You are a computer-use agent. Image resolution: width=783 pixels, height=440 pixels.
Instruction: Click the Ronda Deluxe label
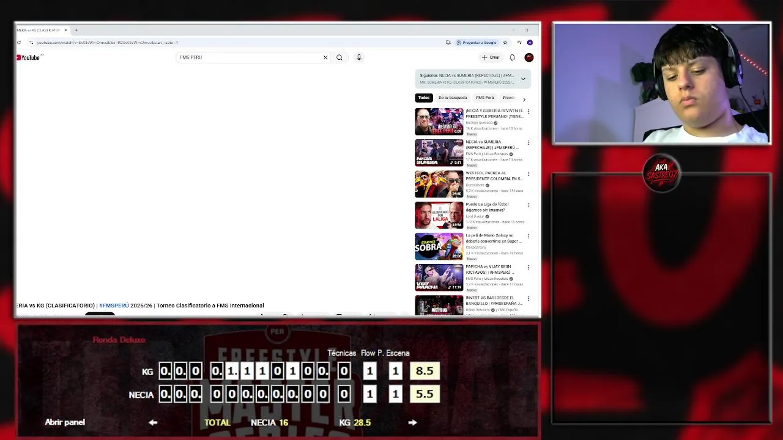119,340
